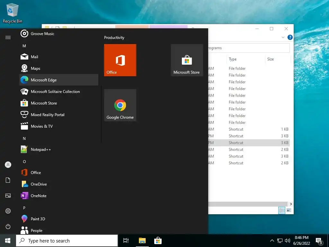Open Microsoft Store in the app list
This screenshot has height=247, width=329.
[x=58, y=103]
